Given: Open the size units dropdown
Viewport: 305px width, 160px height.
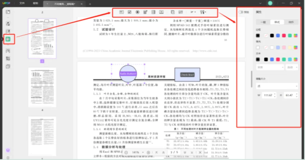Looking at the screenshot, I should [x=277, y=86].
